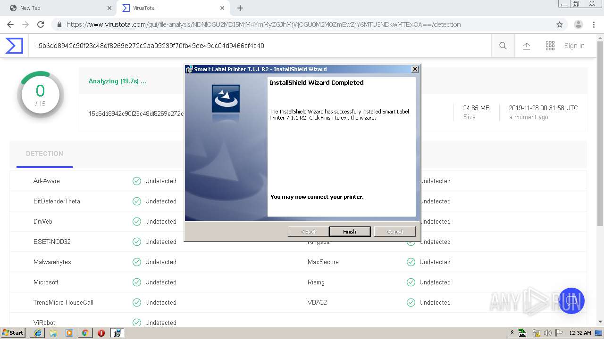Click the TrendMicro-HouseCall engine name
Screen dimensions: 604x339
coord(63,302)
